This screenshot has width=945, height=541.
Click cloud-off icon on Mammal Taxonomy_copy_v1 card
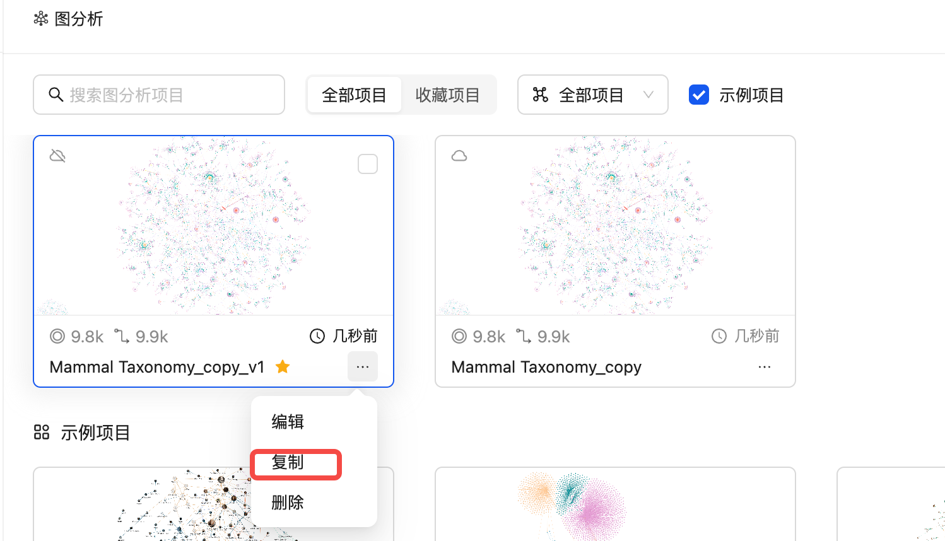[x=57, y=156]
